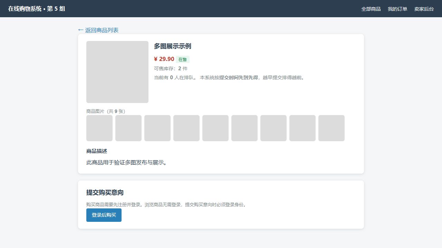Select the ninth product thumbnail
The image size is (442, 248).
tap(331, 128)
